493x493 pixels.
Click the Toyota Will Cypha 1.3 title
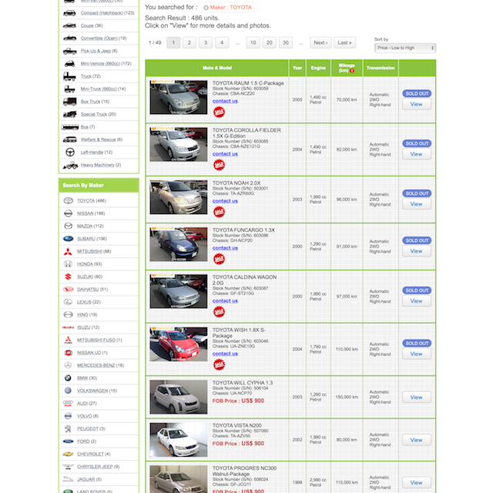click(x=243, y=383)
